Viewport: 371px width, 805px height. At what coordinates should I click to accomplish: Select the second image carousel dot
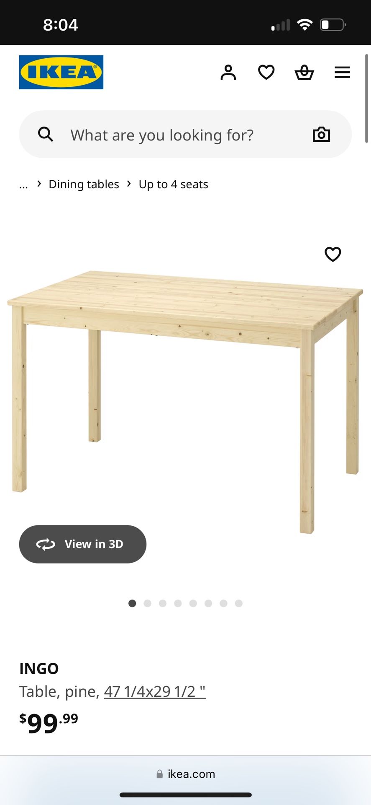click(147, 603)
